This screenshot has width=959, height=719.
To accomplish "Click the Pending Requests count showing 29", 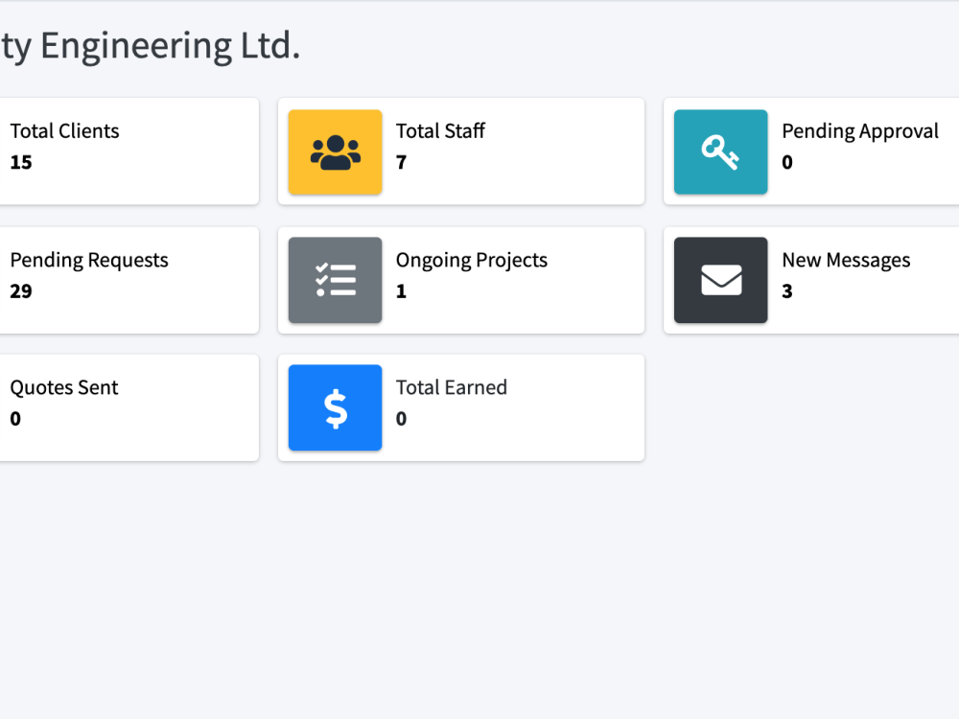I will click(x=21, y=290).
